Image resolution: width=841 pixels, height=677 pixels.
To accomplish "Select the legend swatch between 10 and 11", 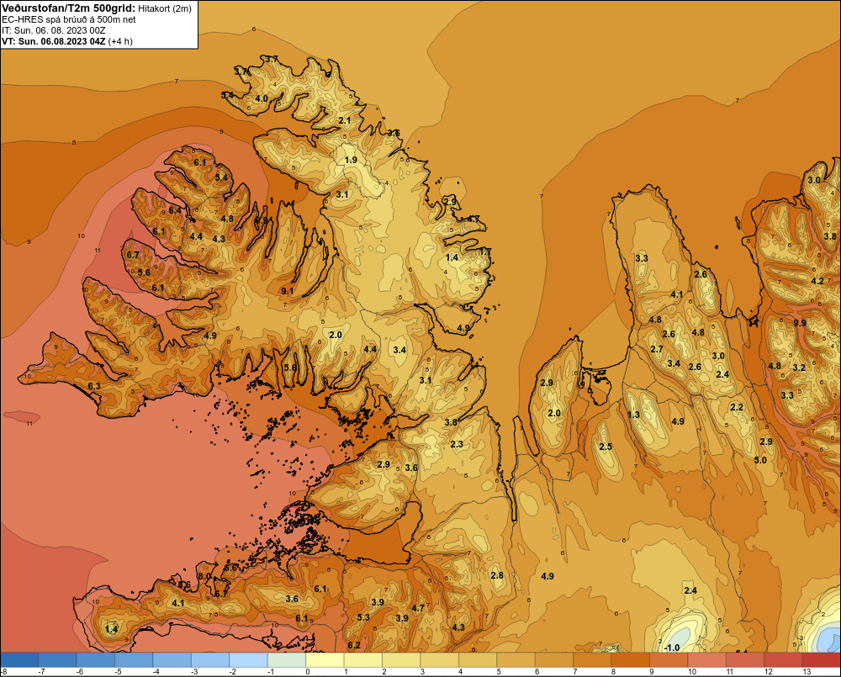I will (x=707, y=660).
